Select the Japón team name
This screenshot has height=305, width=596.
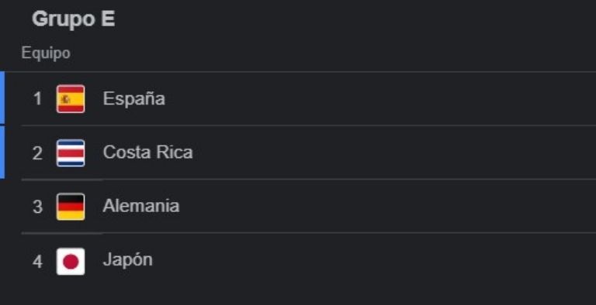click(127, 260)
